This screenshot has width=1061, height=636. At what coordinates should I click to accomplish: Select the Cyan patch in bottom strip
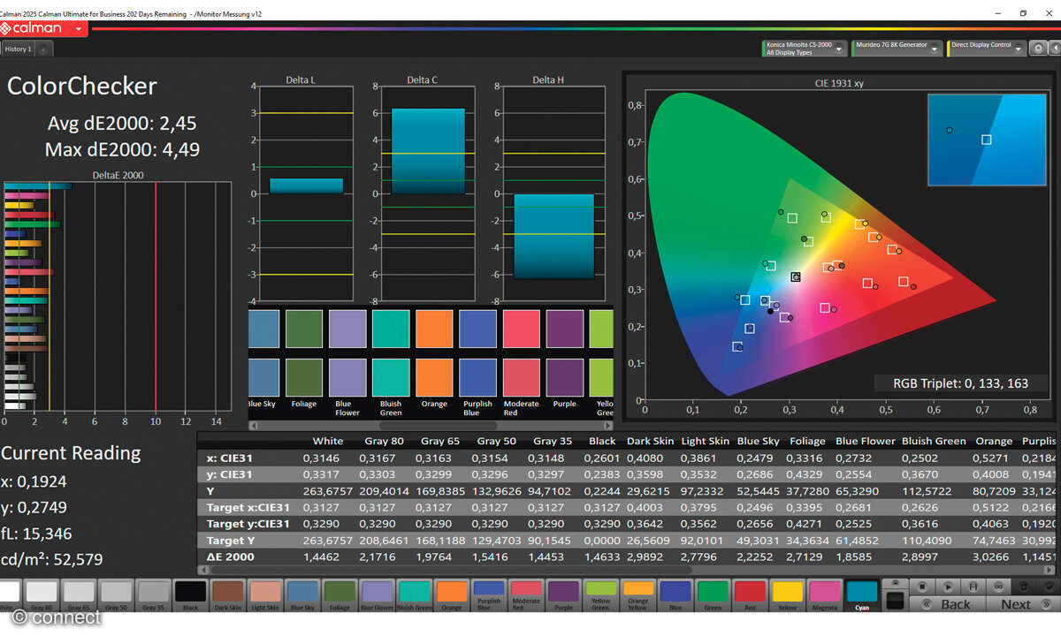point(862,594)
